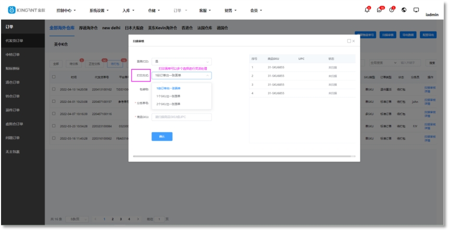449x230 pixels.
Task: Open 清仓订单 in the left sidebar
Action: [x=13, y=82]
